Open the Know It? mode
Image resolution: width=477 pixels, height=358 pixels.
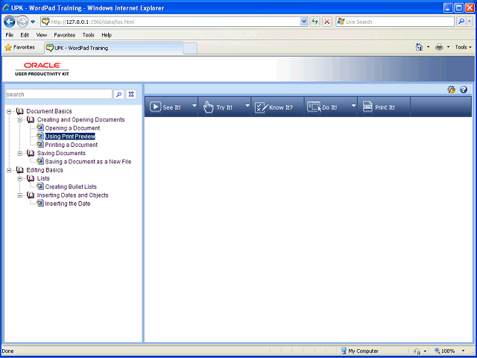[277, 107]
